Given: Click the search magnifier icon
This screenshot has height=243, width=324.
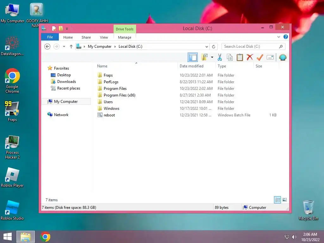Looking at the screenshot, I should (281, 47).
